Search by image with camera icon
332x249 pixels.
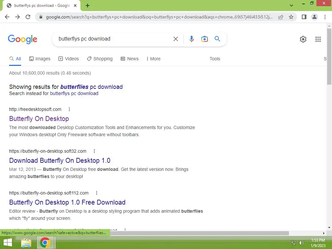coord(205,39)
